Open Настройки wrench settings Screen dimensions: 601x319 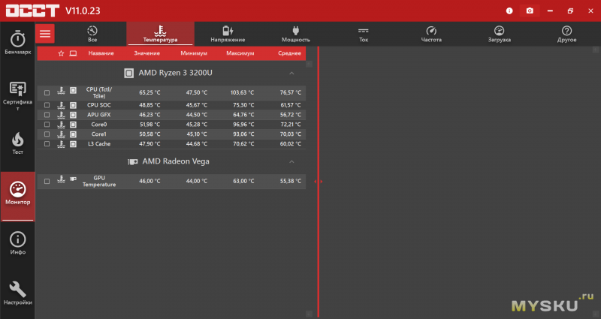point(17,293)
